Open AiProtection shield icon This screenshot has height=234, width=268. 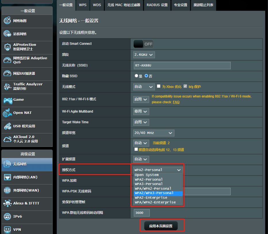(7, 47)
